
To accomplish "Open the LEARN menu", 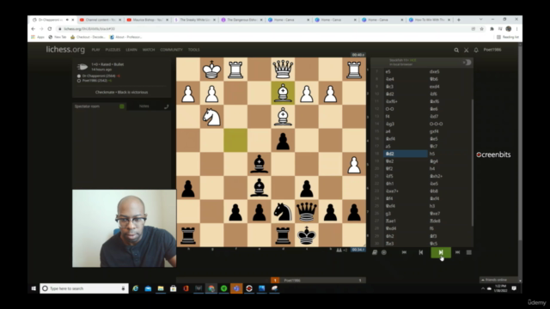I will [x=131, y=50].
